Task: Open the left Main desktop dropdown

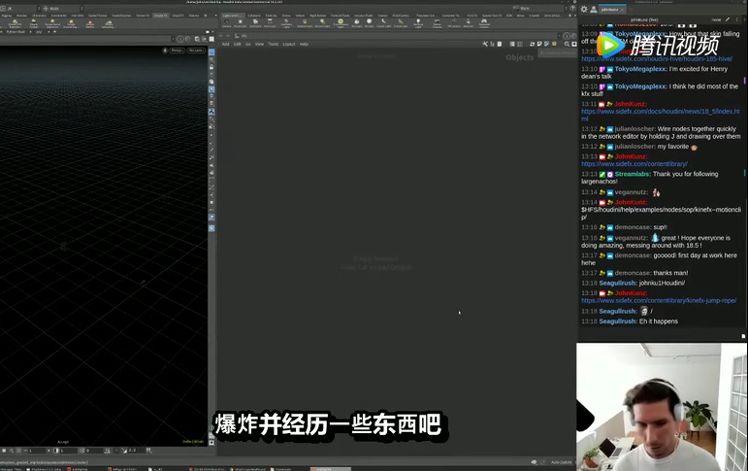Action: point(61,9)
